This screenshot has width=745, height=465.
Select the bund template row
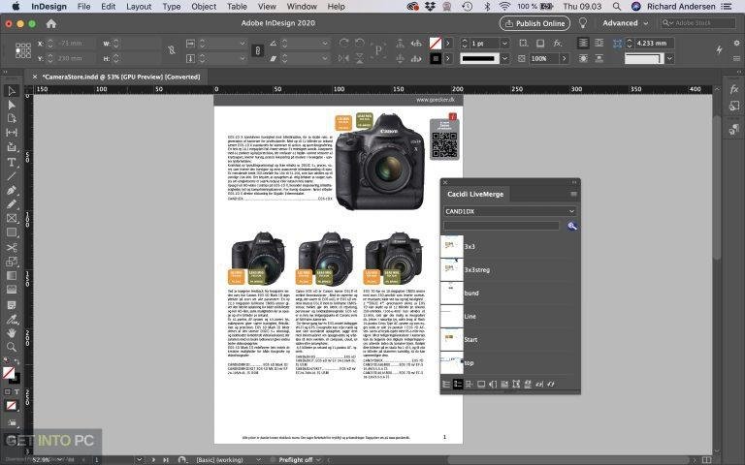click(x=510, y=293)
